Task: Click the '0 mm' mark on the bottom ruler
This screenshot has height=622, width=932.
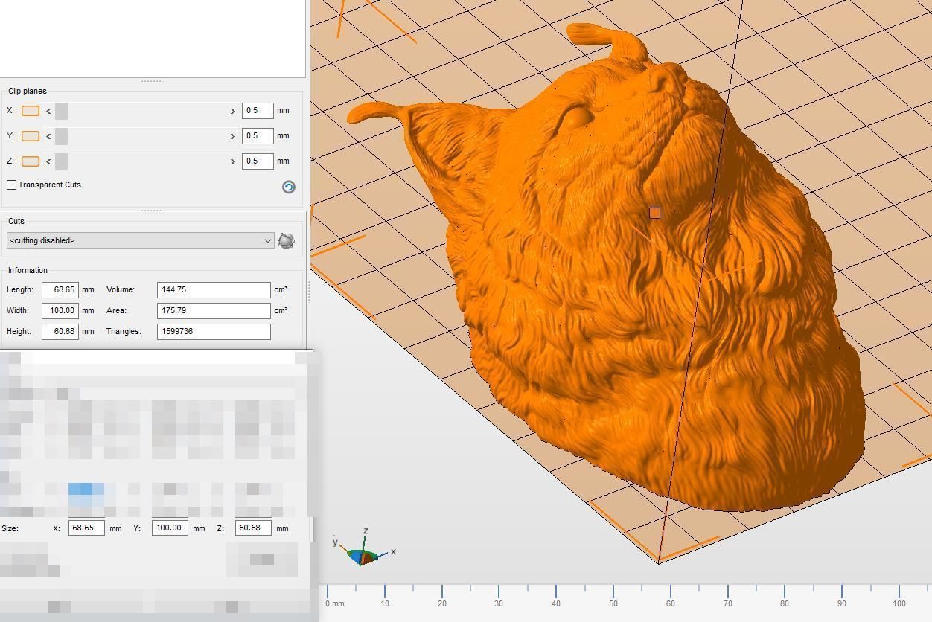Action: (x=335, y=603)
